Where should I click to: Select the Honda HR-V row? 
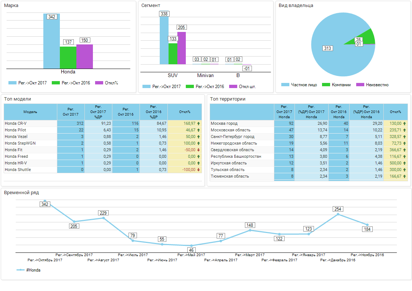tap(103, 163)
